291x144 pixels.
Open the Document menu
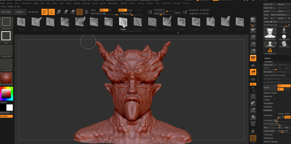tap(27, 3)
